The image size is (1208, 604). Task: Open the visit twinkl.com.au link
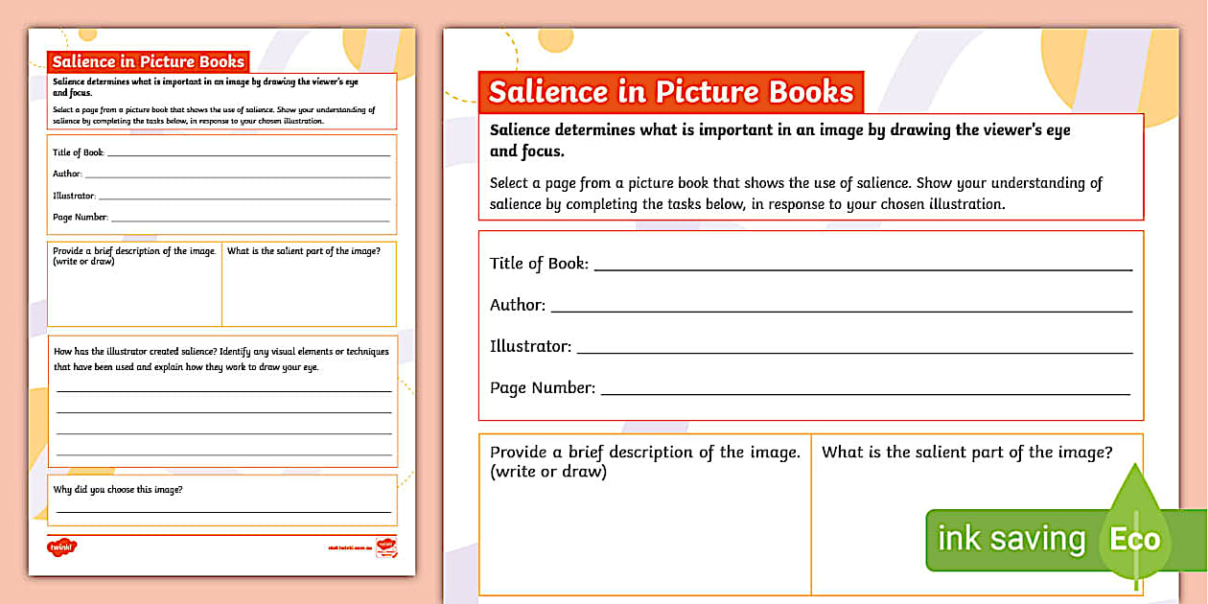351,546
